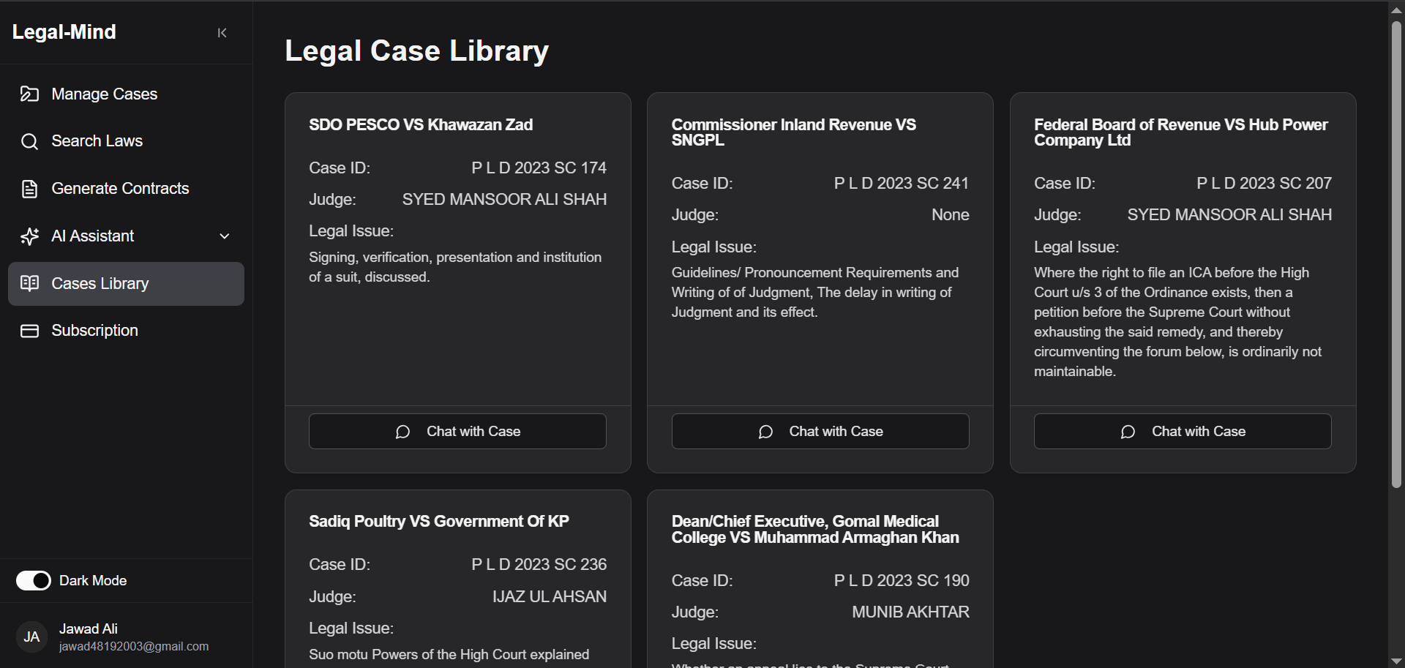
Task: Click chat bubble icon in Commissioner Inland Revenue card
Action: [765, 432]
